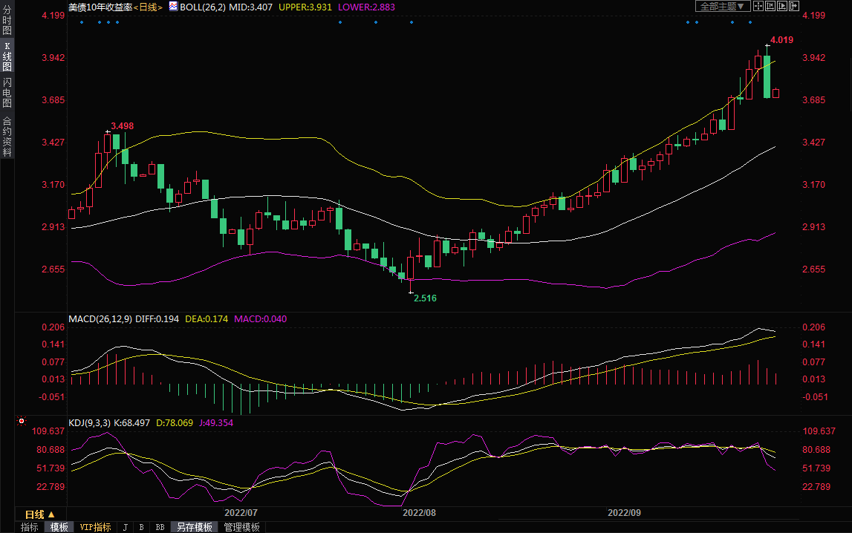Open the 合约资料 side tab
852x533 pixels.
point(7,136)
